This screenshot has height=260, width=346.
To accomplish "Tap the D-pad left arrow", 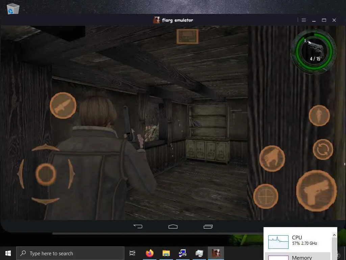I will [21, 174].
